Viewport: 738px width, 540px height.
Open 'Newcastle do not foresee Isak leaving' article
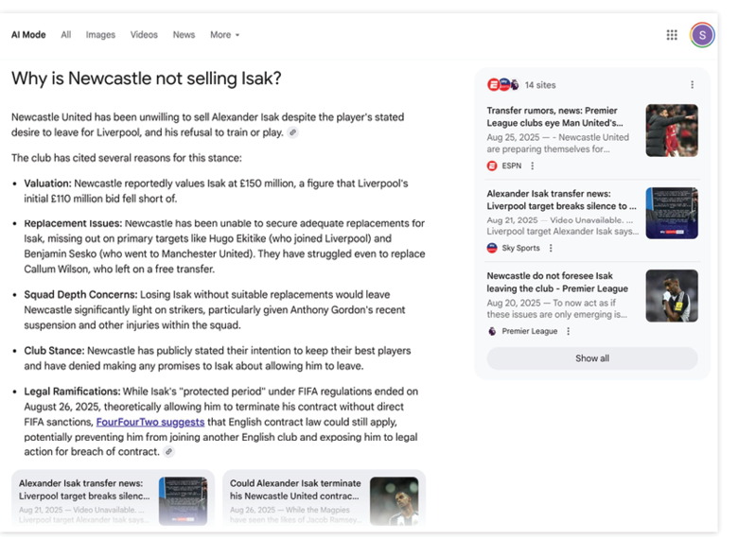pyautogui.click(x=557, y=282)
